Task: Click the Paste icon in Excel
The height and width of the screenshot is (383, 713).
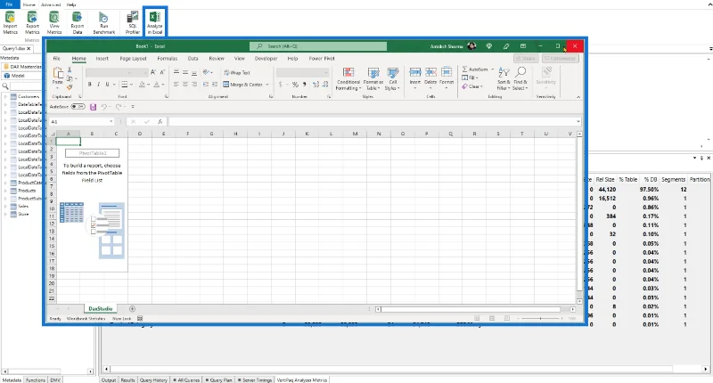Action: [58, 73]
